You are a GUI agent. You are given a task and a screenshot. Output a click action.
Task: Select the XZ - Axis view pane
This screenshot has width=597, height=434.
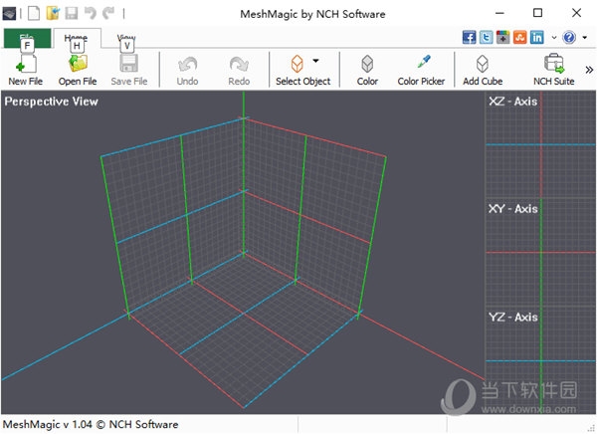pyautogui.click(x=540, y=144)
